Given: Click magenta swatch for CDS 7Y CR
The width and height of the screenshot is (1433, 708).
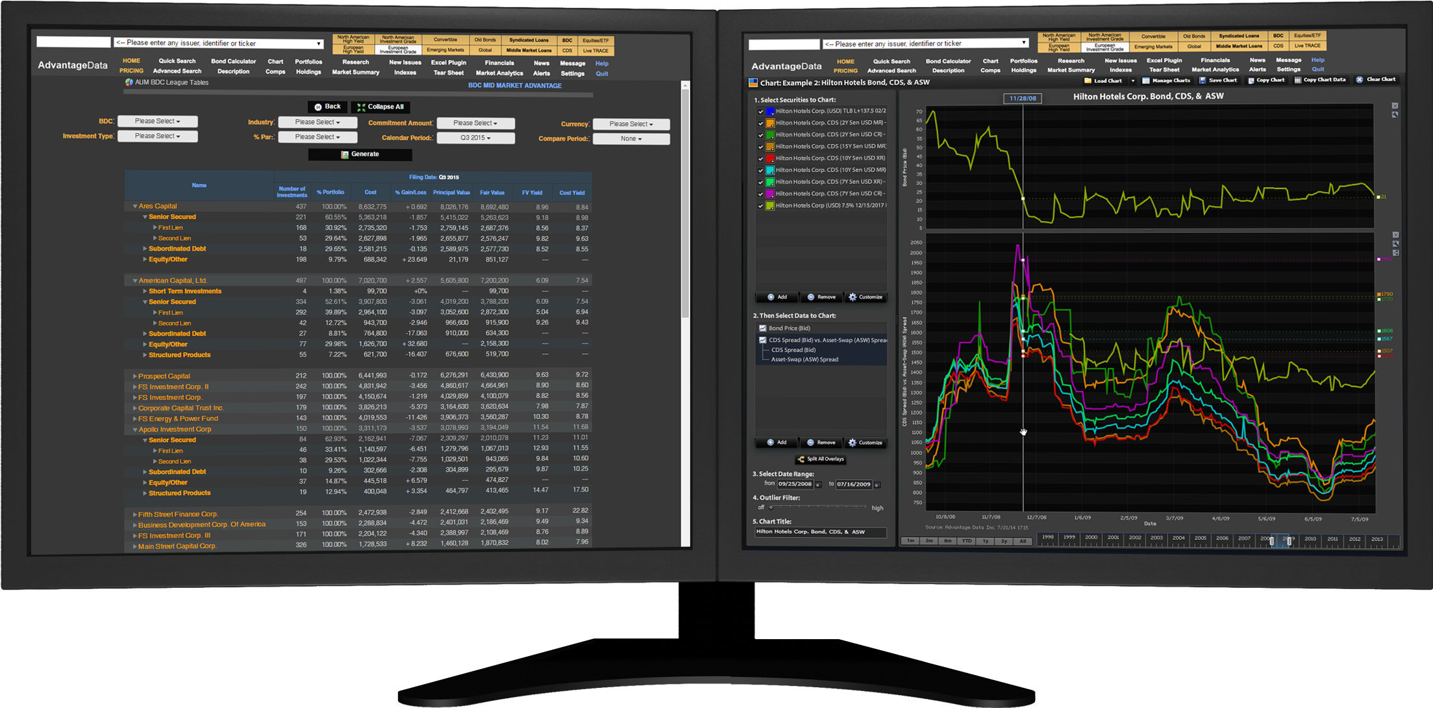Looking at the screenshot, I should coord(770,194).
